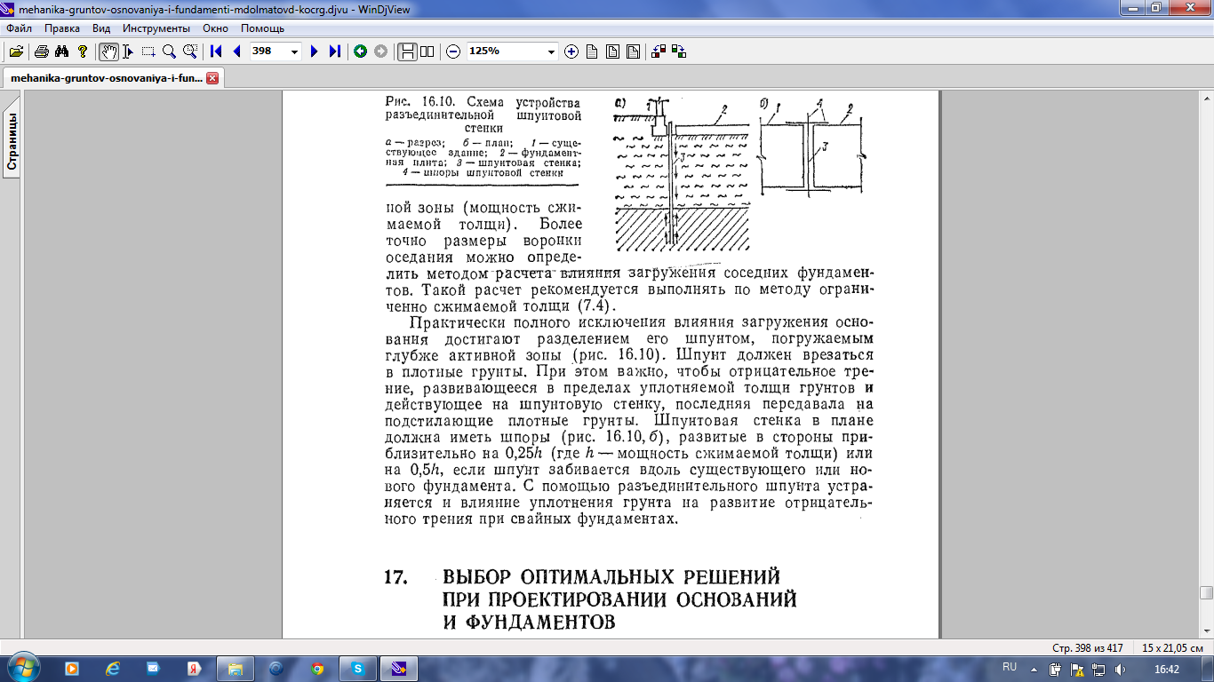The image size is (1214, 682).
Task: Click the zoom out minus button
Action: point(453,52)
